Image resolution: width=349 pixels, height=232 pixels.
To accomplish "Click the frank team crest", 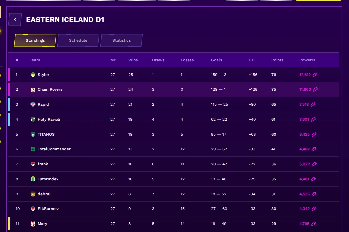I will pyautogui.click(x=33, y=164).
